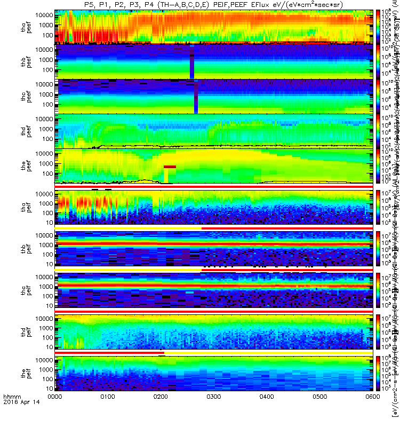Click the "the peif" panel label
The image size is (400, 427).
click(x=26, y=374)
